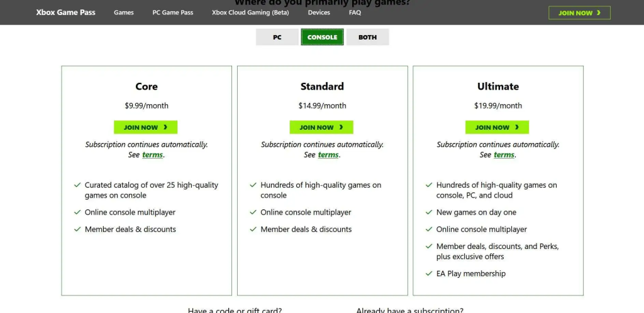Join the Core plan

(145, 127)
